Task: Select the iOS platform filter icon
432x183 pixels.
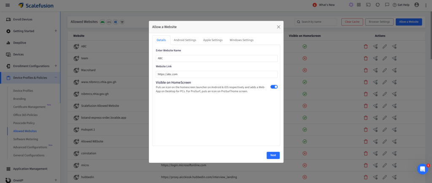Action: pyautogui.click(x=109, y=22)
